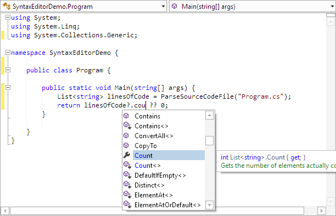Select ConvertAll<> in the completion list
The height and width of the screenshot is (216, 336).
tap(169, 136)
